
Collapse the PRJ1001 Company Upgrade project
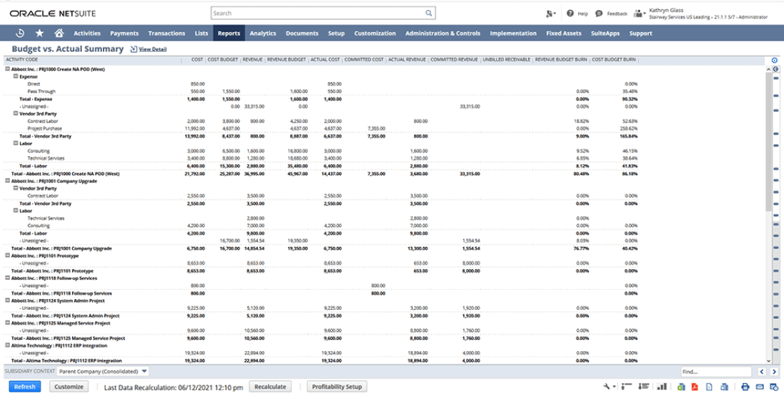tap(8, 181)
